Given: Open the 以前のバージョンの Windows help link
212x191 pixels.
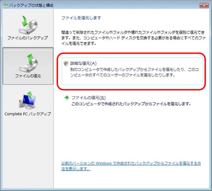Looking at the screenshot, I should coord(131,163).
